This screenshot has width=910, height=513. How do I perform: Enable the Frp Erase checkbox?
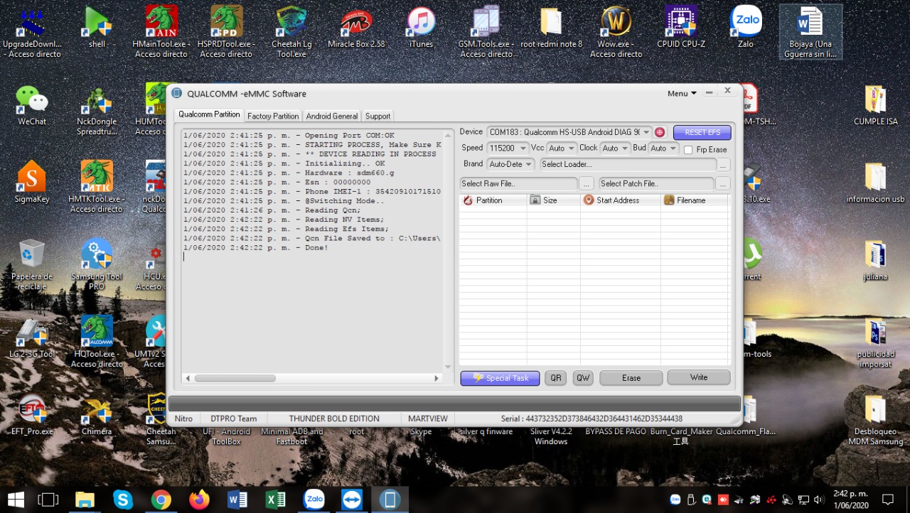[x=688, y=150]
